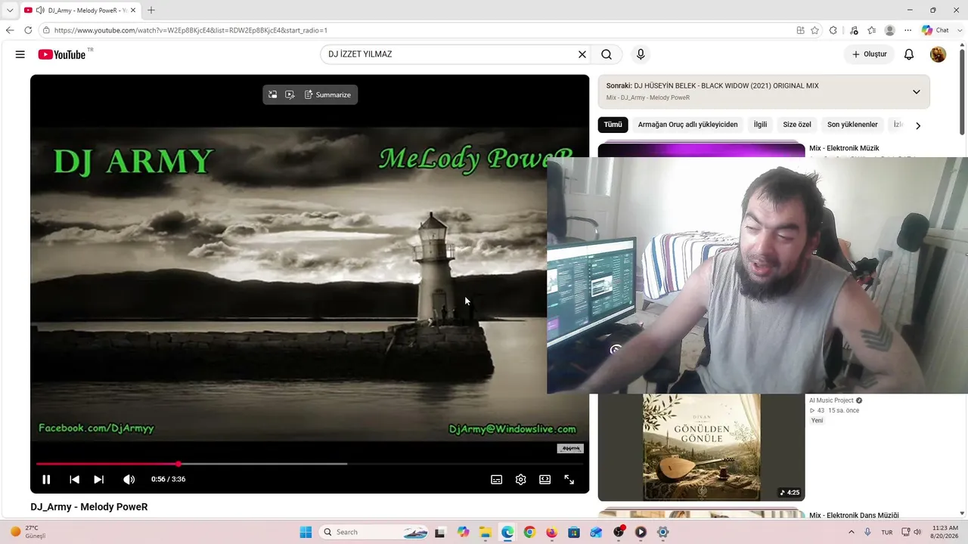Run the search with the magnifier button

[x=607, y=54]
